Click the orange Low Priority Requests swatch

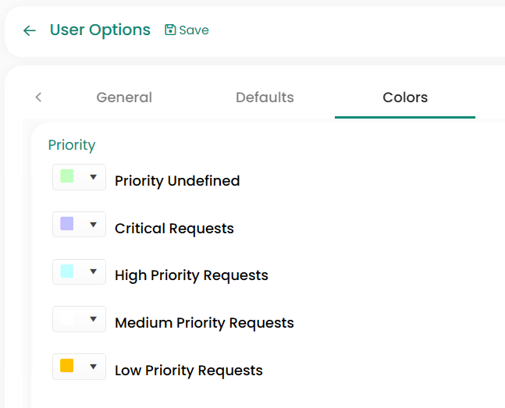tap(67, 366)
